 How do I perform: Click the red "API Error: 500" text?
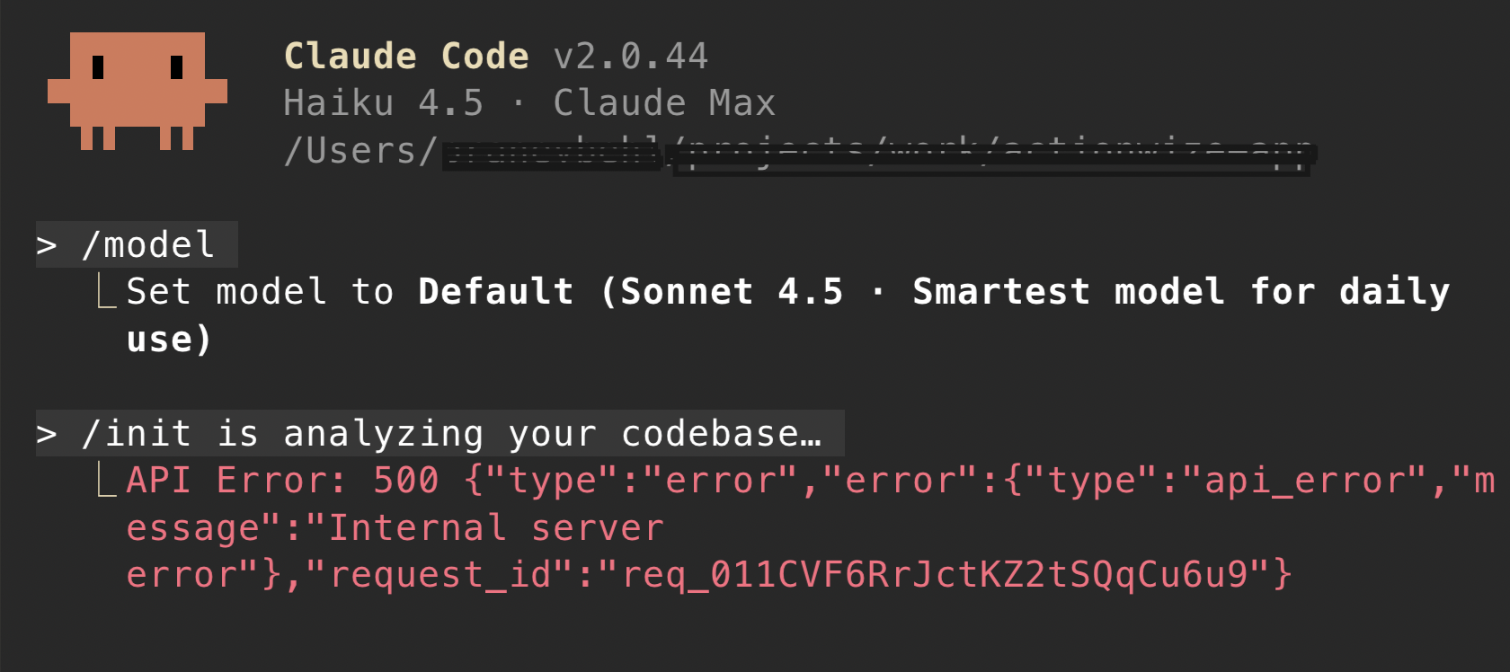point(282,481)
